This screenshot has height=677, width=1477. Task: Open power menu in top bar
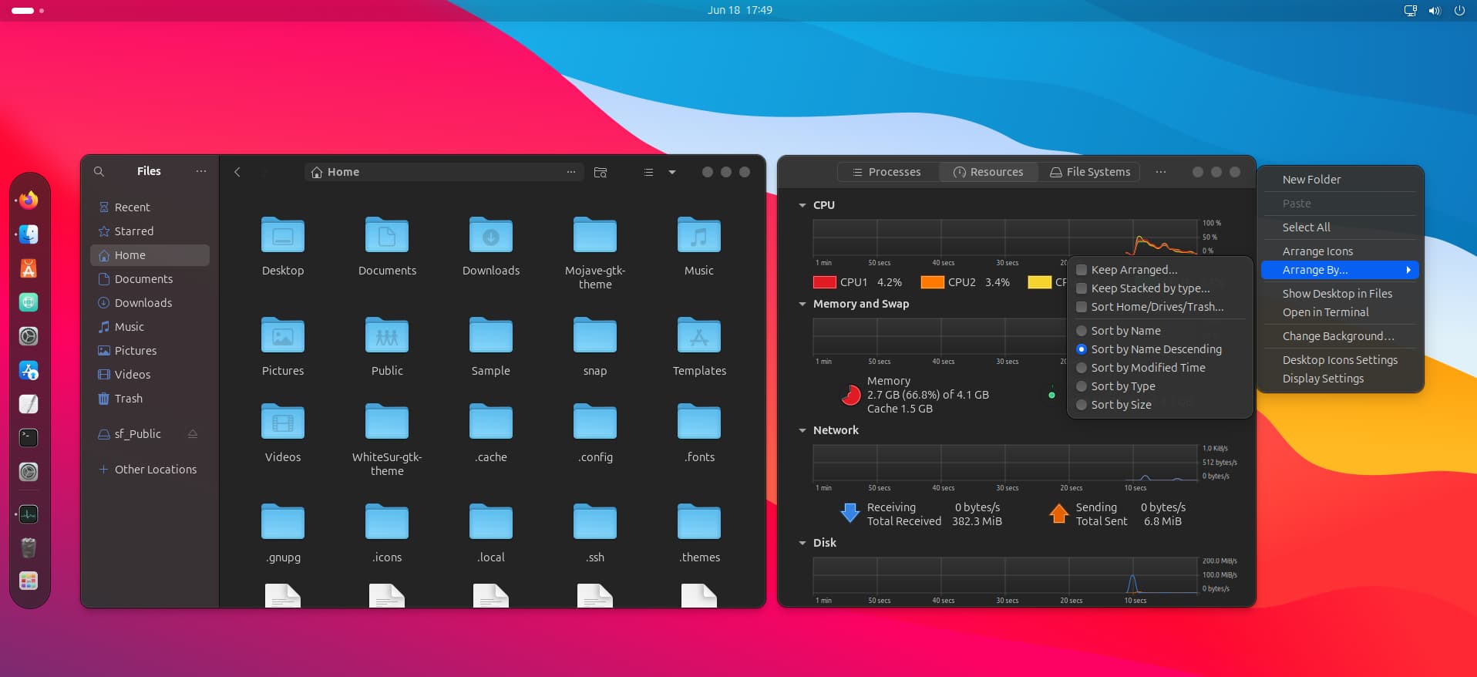[1459, 11]
